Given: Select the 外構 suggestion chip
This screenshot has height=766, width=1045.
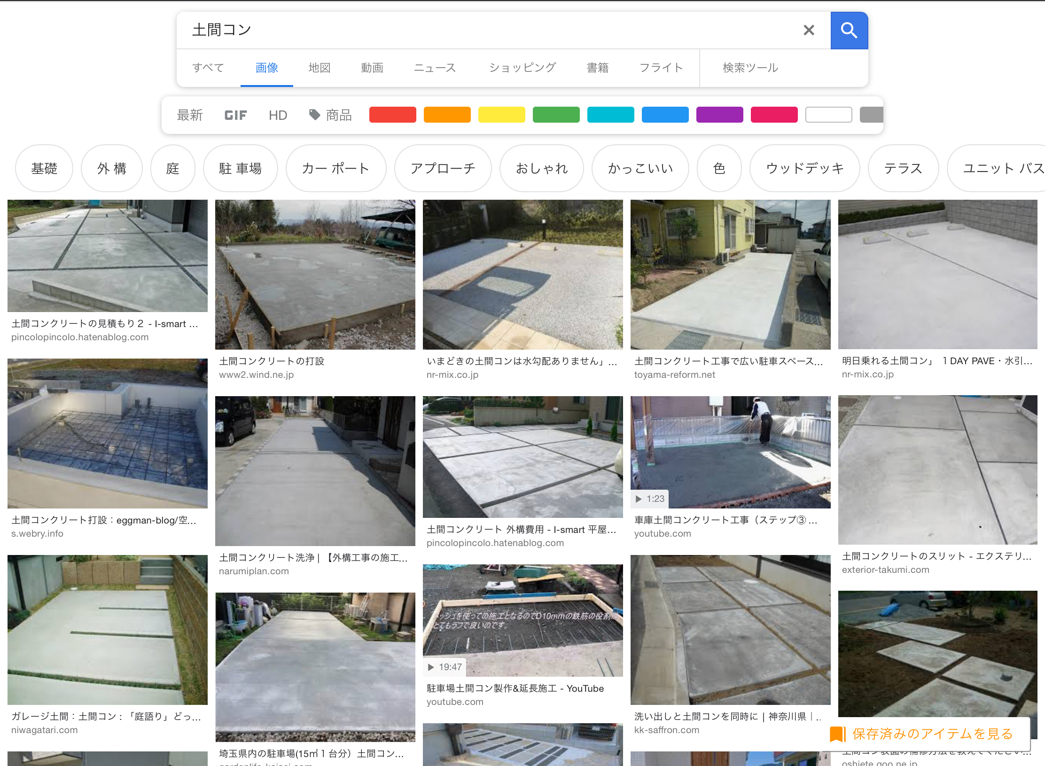Looking at the screenshot, I should [112, 168].
